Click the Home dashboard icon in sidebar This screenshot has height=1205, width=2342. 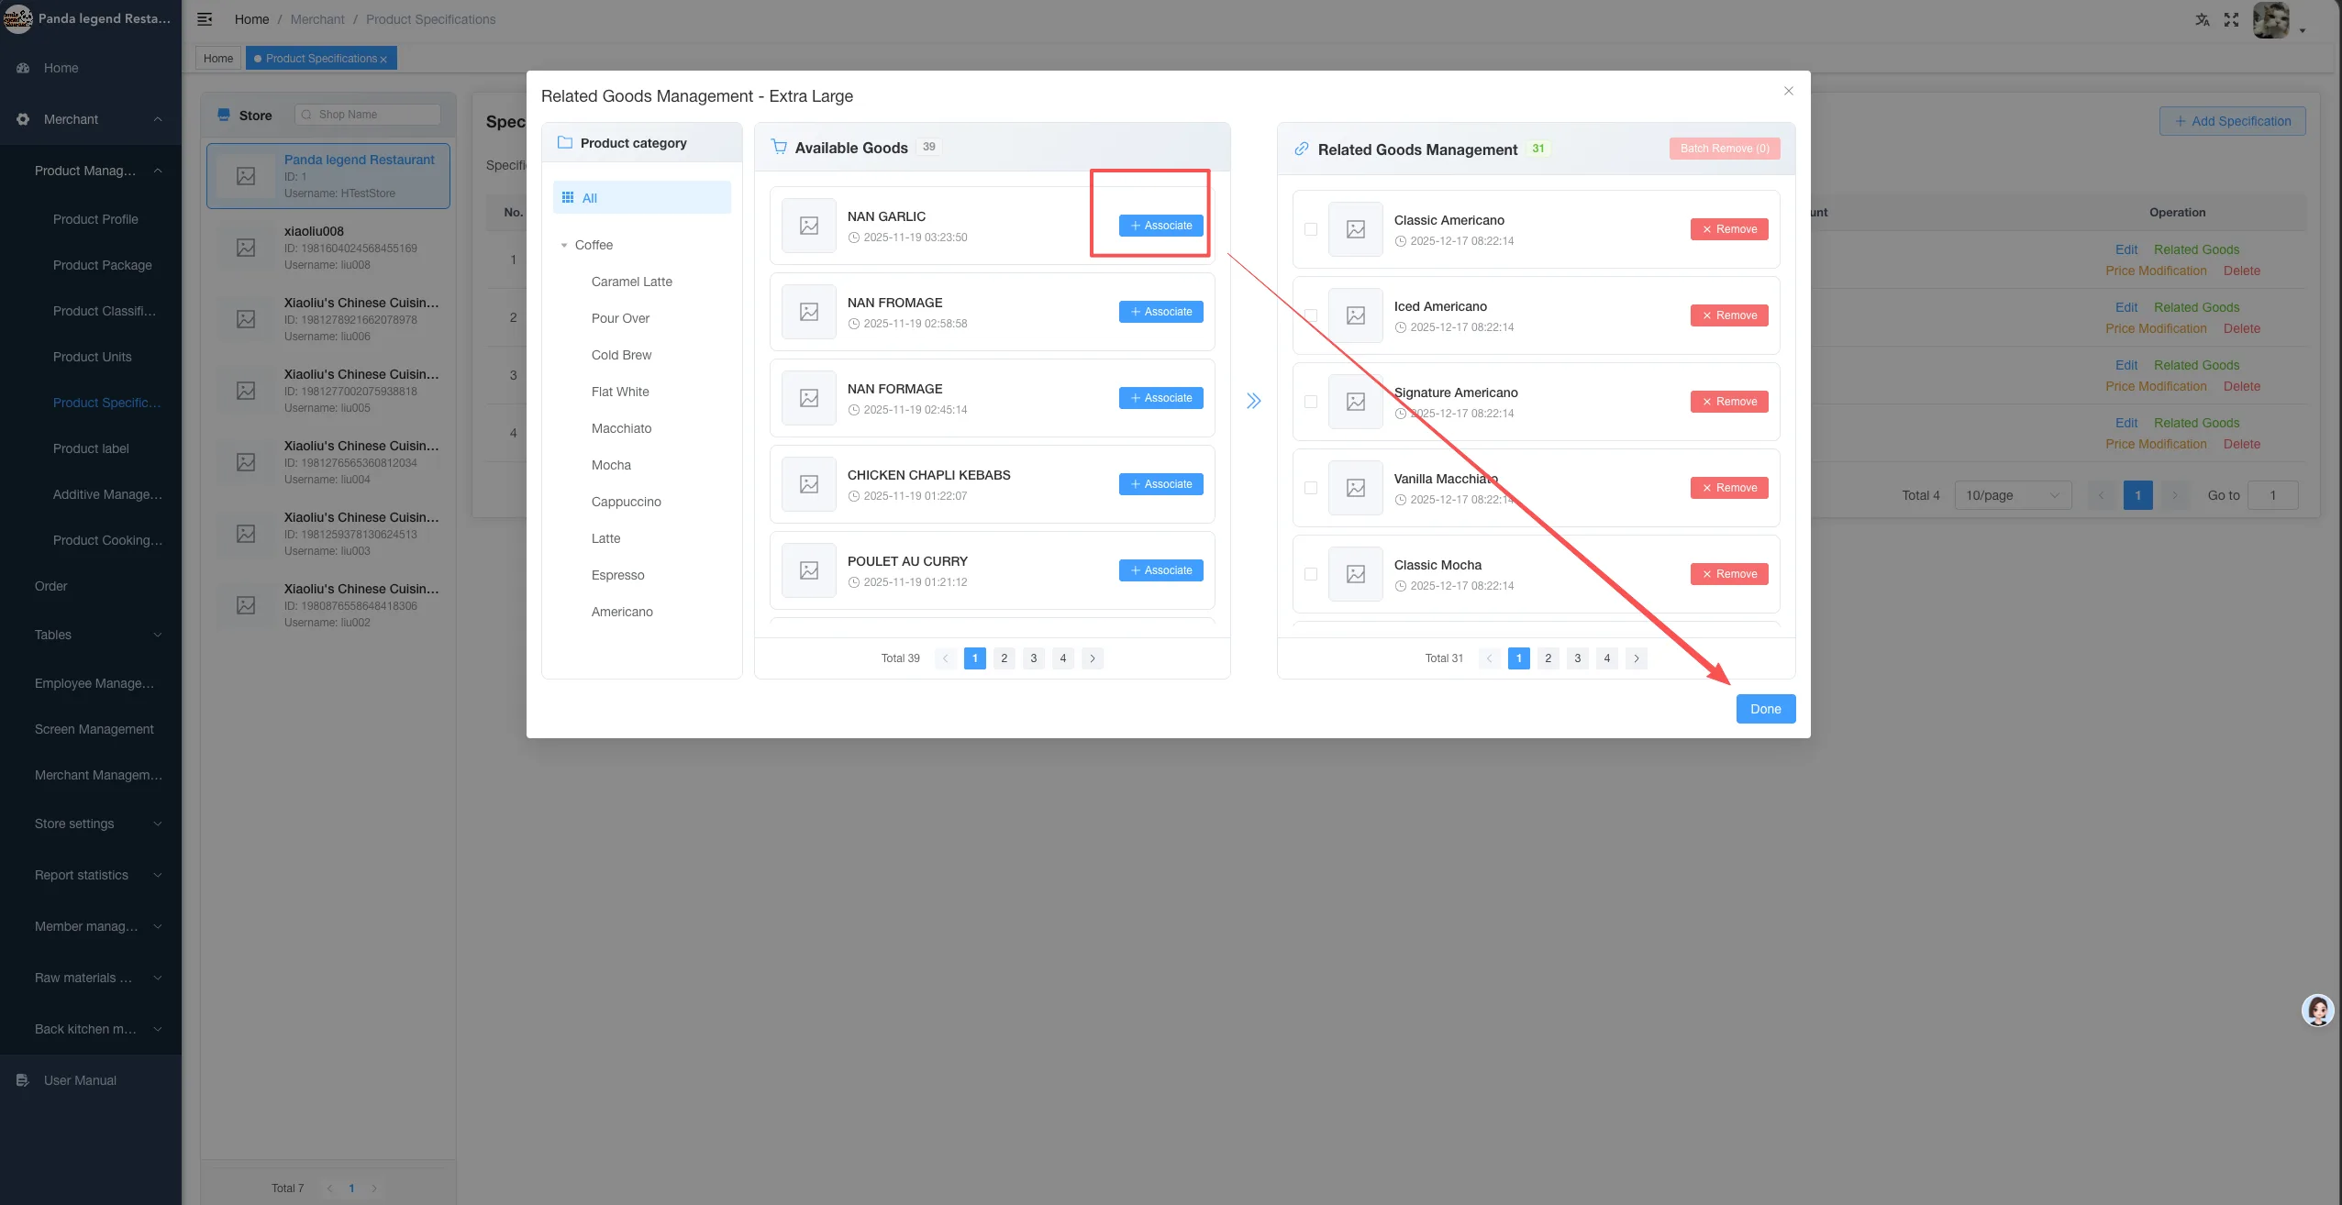pyautogui.click(x=23, y=68)
